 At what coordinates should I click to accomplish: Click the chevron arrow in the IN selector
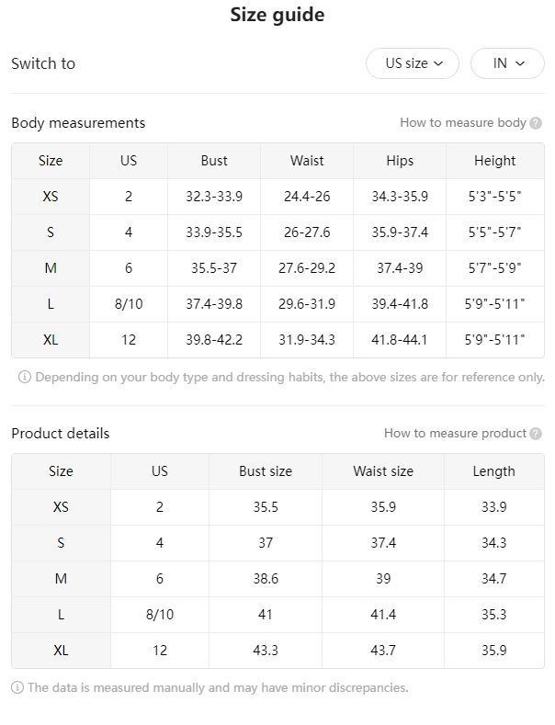pyautogui.click(x=520, y=63)
